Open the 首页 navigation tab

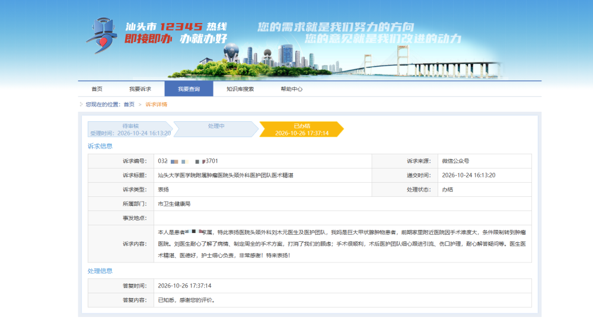pyautogui.click(x=97, y=89)
